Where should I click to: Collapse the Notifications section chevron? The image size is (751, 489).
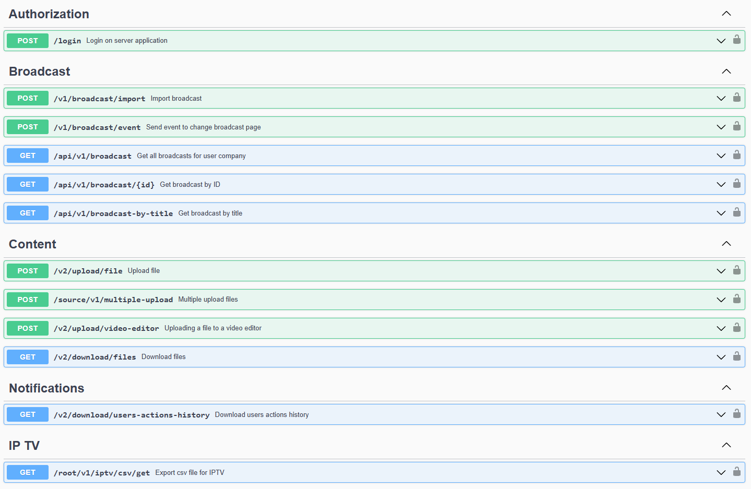tap(726, 388)
